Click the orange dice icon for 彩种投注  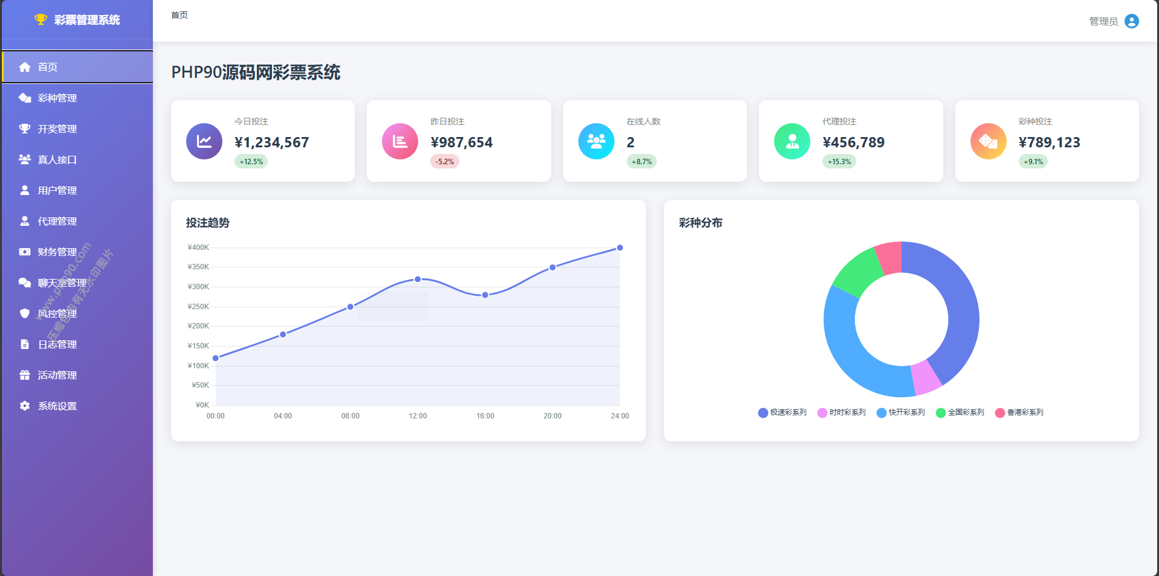pos(988,141)
